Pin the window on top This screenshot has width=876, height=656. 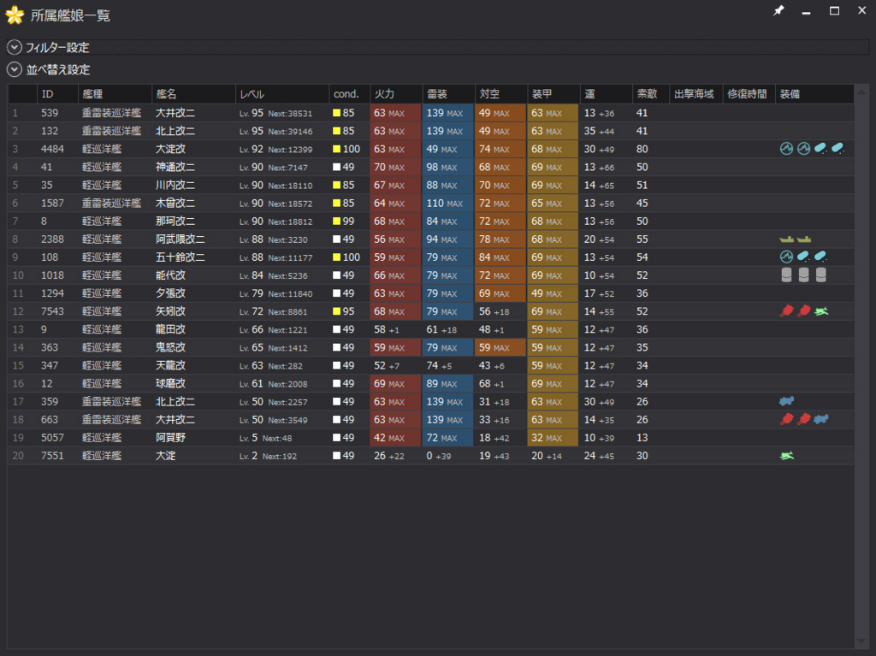(x=778, y=10)
